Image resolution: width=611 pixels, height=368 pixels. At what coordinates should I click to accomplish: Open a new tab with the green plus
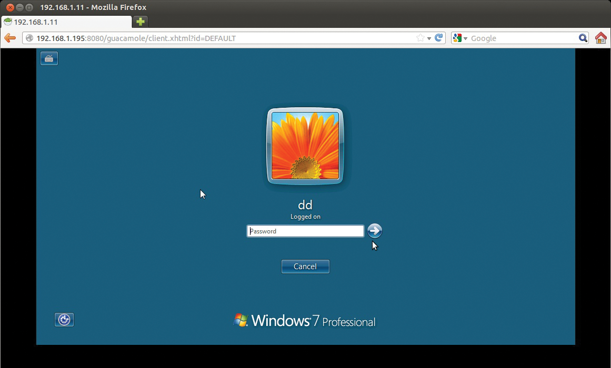coord(139,22)
